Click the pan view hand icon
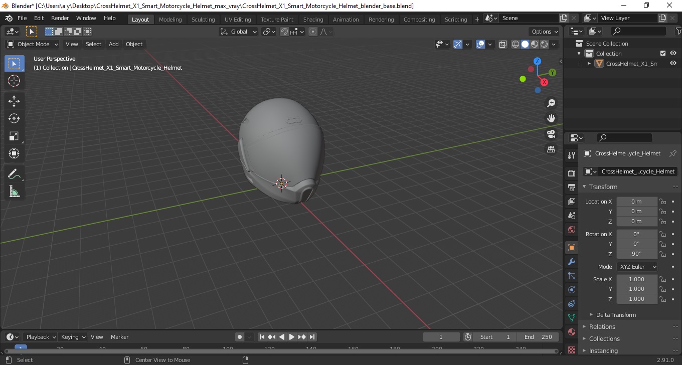 pyautogui.click(x=551, y=118)
